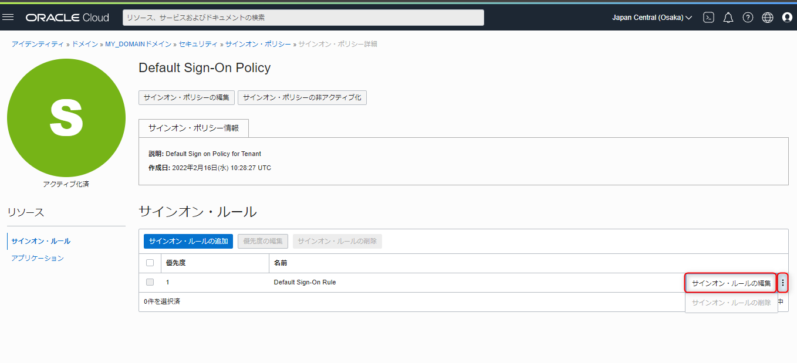Open the hamburger navigation menu
Screen dimensions: 797x363
tap(8, 17)
